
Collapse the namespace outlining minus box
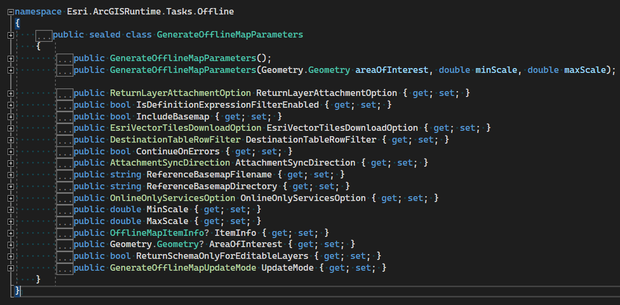[11, 12]
